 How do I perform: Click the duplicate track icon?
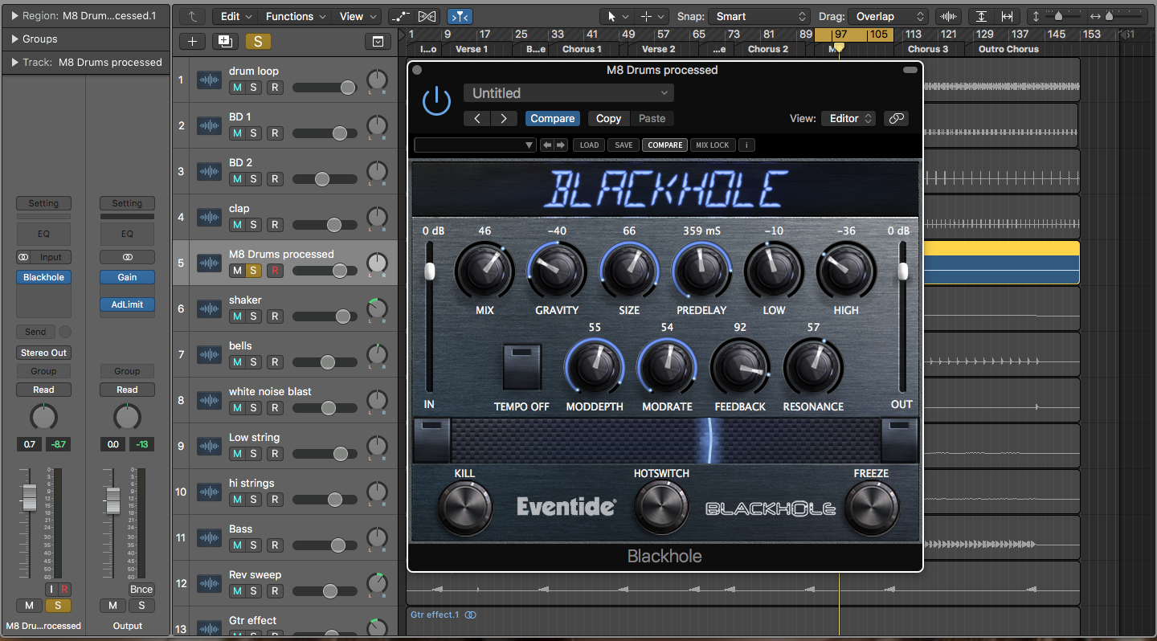[225, 42]
